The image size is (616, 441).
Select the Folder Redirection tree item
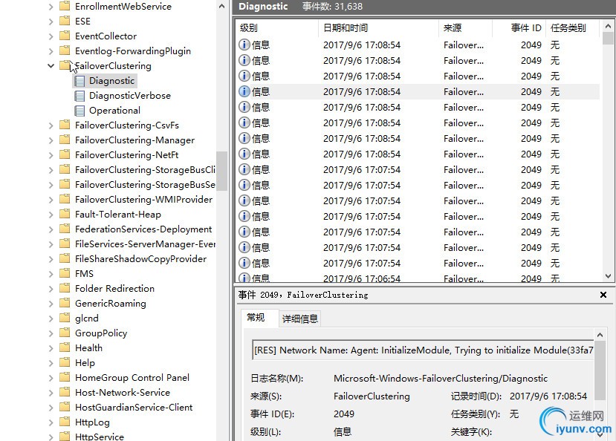[114, 289]
